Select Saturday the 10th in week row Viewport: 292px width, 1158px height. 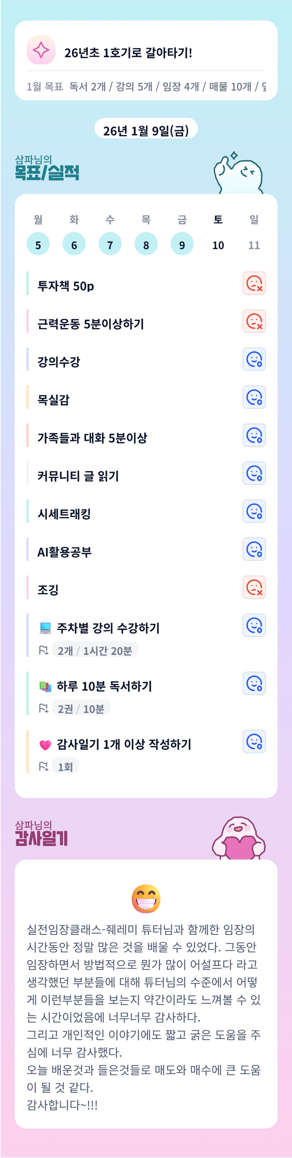pyautogui.click(x=218, y=245)
